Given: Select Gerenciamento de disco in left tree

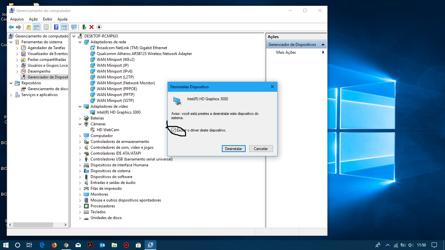Looking at the screenshot, I should click(48, 89).
